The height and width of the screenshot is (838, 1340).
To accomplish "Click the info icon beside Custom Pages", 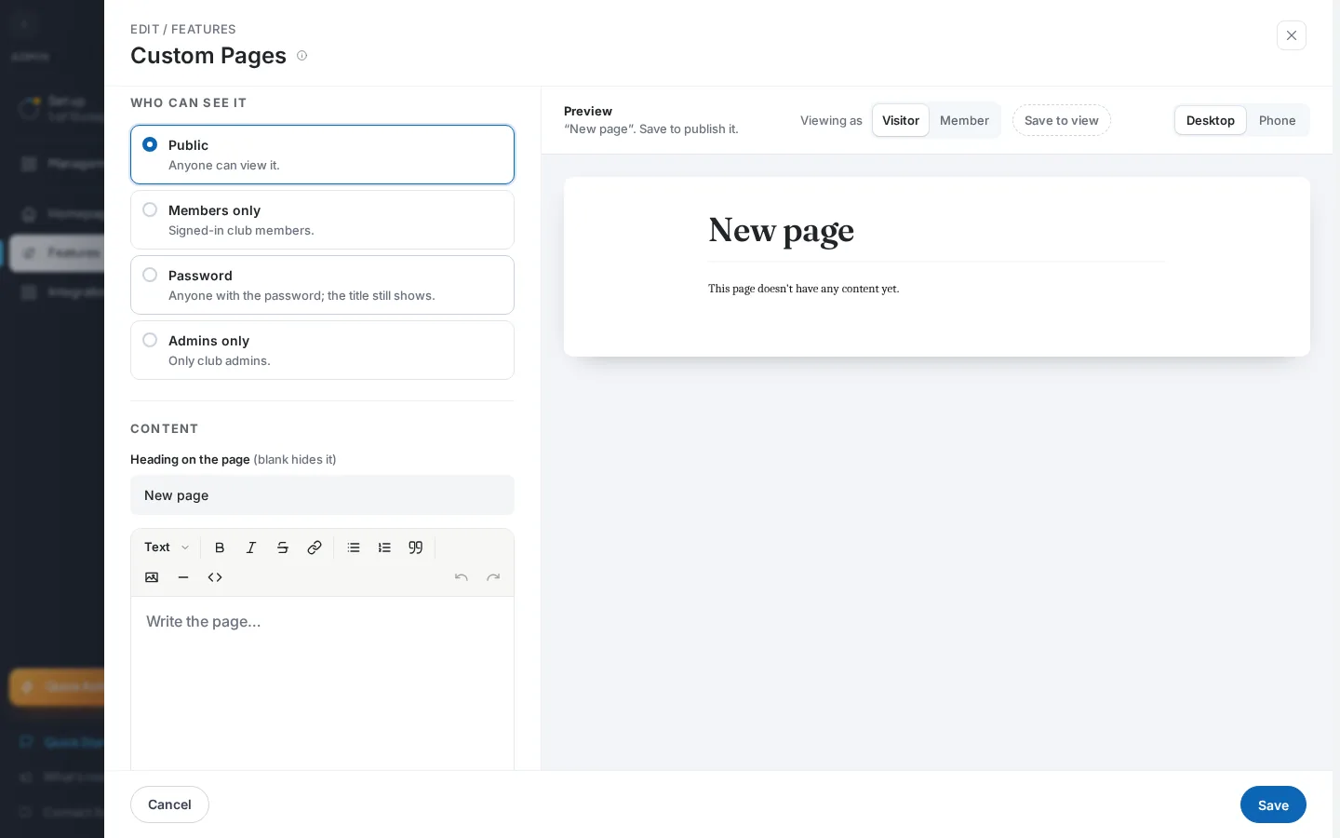I will (301, 56).
